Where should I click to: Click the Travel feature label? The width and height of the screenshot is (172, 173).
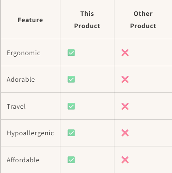[x=16, y=106]
